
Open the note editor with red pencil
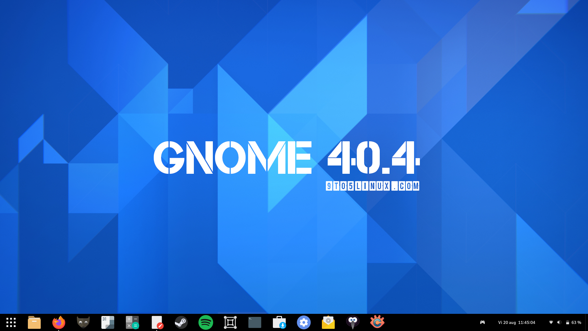click(156, 322)
